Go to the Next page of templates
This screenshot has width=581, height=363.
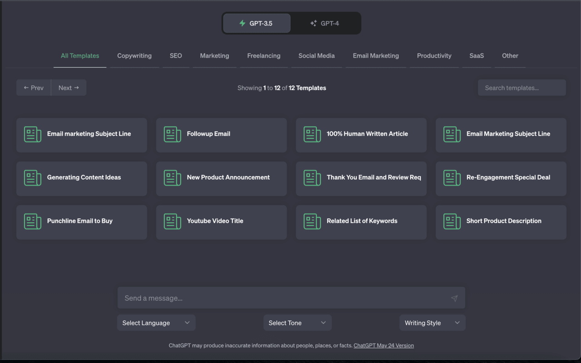pos(69,88)
